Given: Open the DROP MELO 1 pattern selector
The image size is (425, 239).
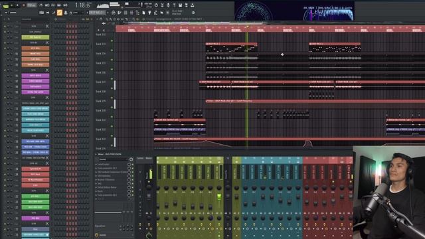Looking at the screenshot, I should point(97,13).
